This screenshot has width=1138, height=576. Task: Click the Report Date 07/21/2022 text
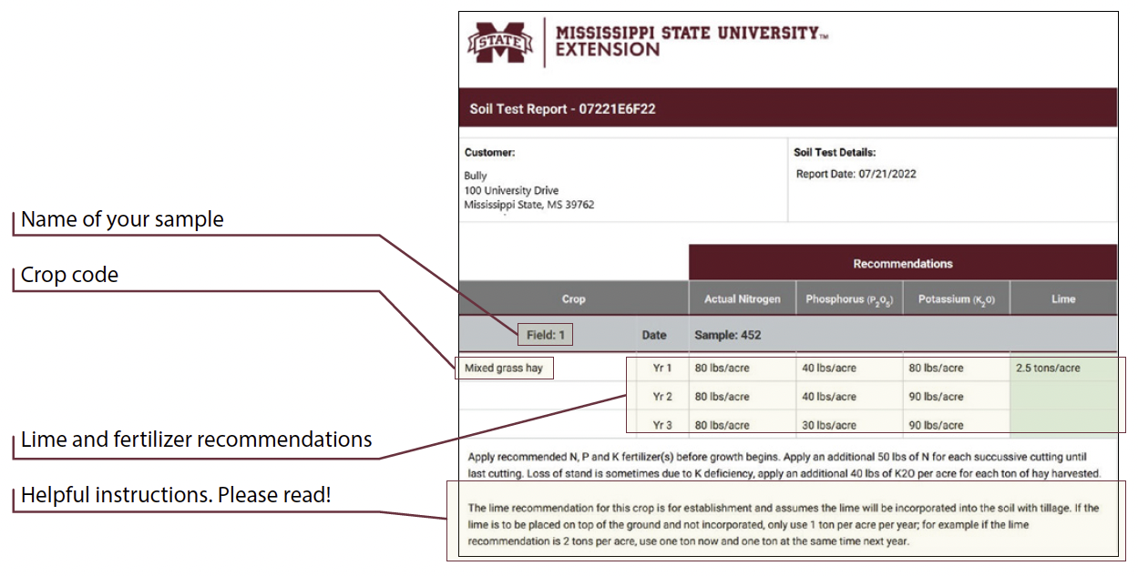click(x=856, y=174)
